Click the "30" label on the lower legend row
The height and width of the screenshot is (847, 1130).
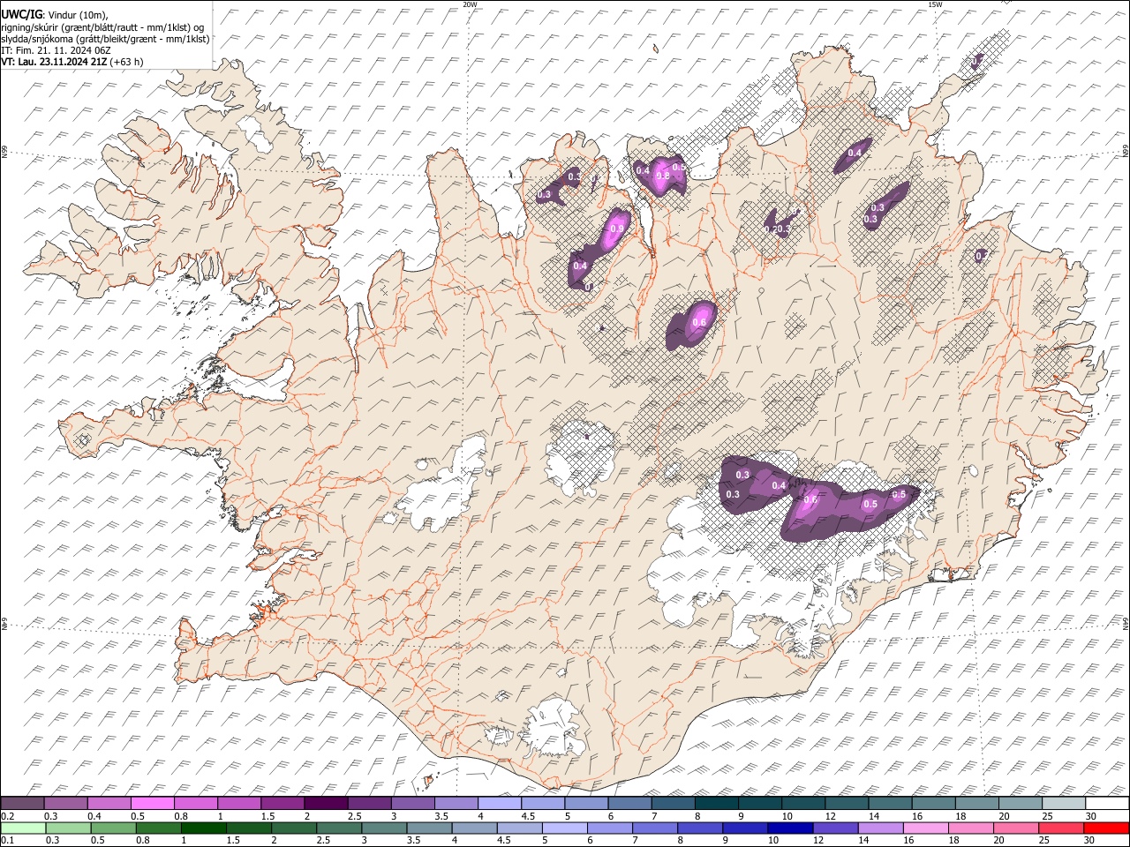coord(1091,841)
